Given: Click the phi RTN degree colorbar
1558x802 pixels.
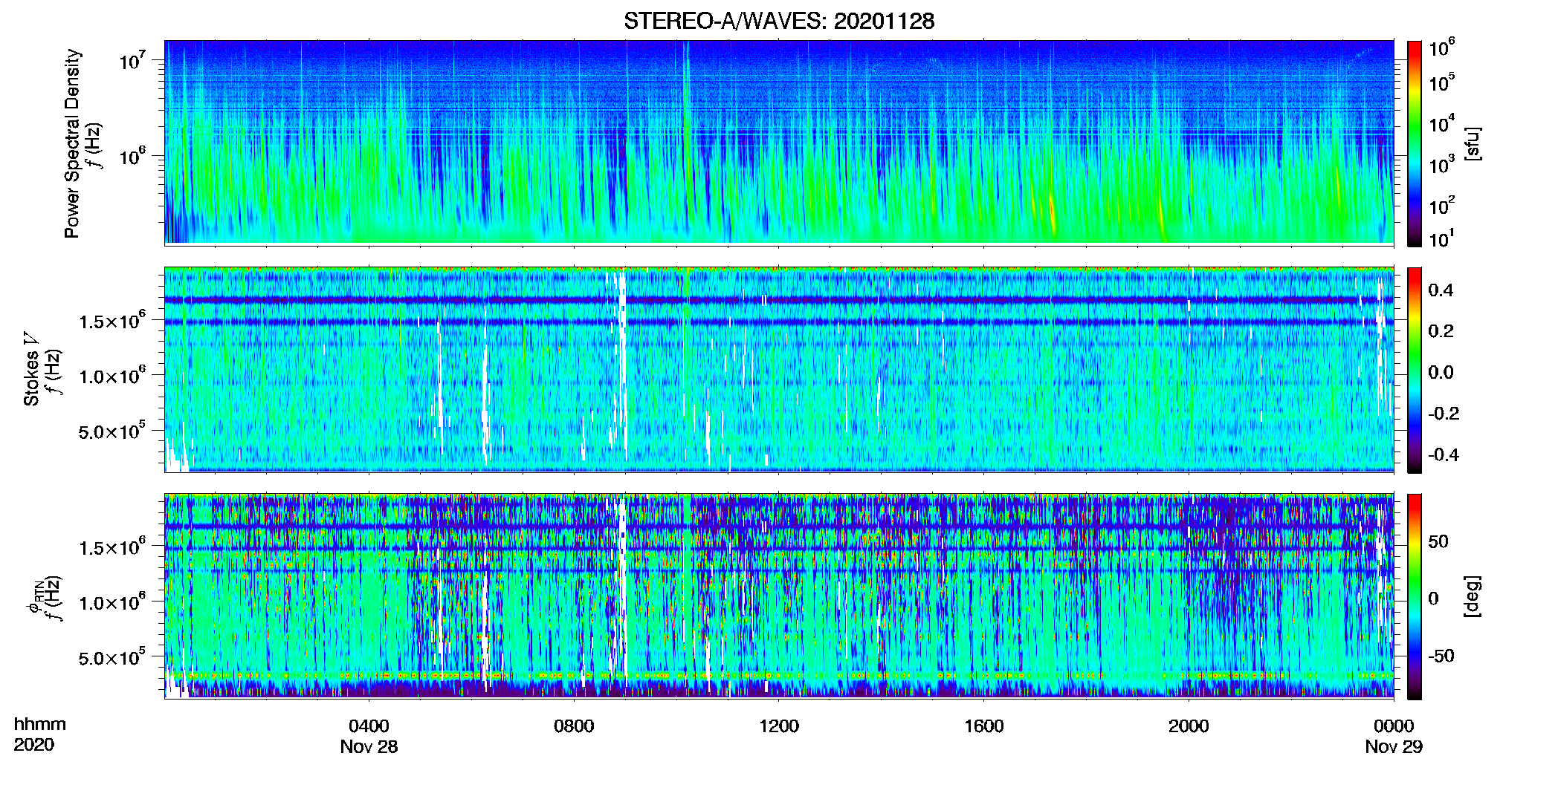Looking at the screenshot, I should coord(1414,596).
